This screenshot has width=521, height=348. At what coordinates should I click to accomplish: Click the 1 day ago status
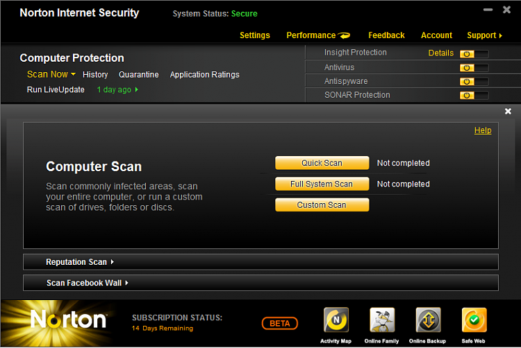114,89
